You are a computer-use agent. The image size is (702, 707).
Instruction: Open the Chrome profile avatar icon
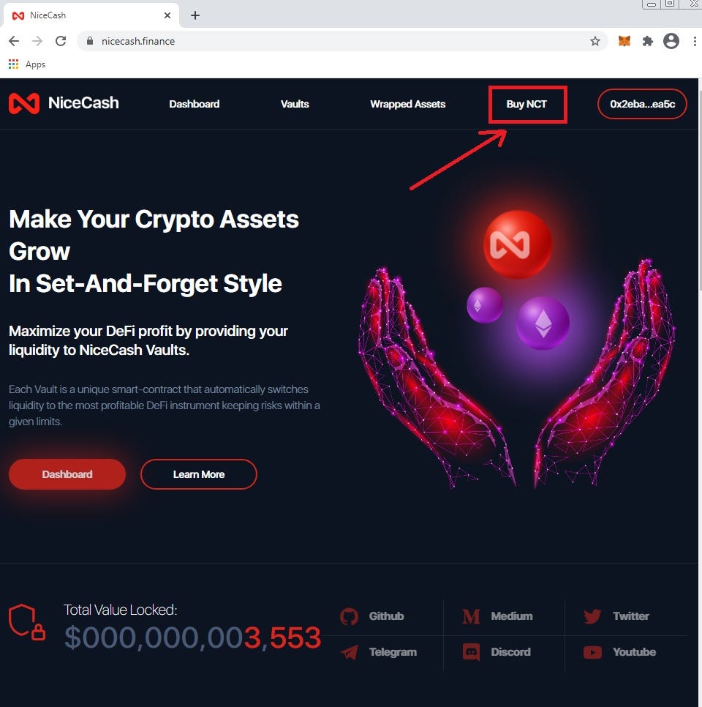671,41
